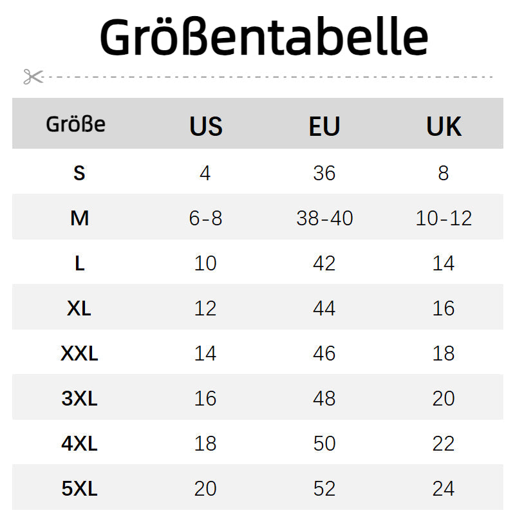515x515 pixels.
Task: Click the dashed cut line under title
Action: 270,77
